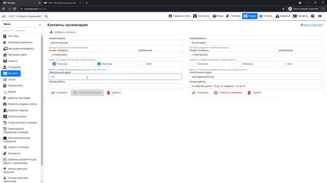Delete the Бухгалтерия contact
Screen dimensions: 327x183
254,93
